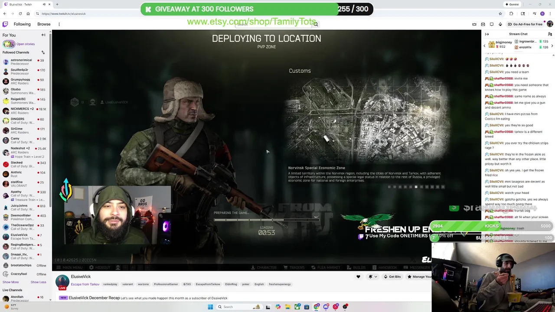Open the chat community users icon
The width and height of the screenshot is (555, 312).
point(550,34)
